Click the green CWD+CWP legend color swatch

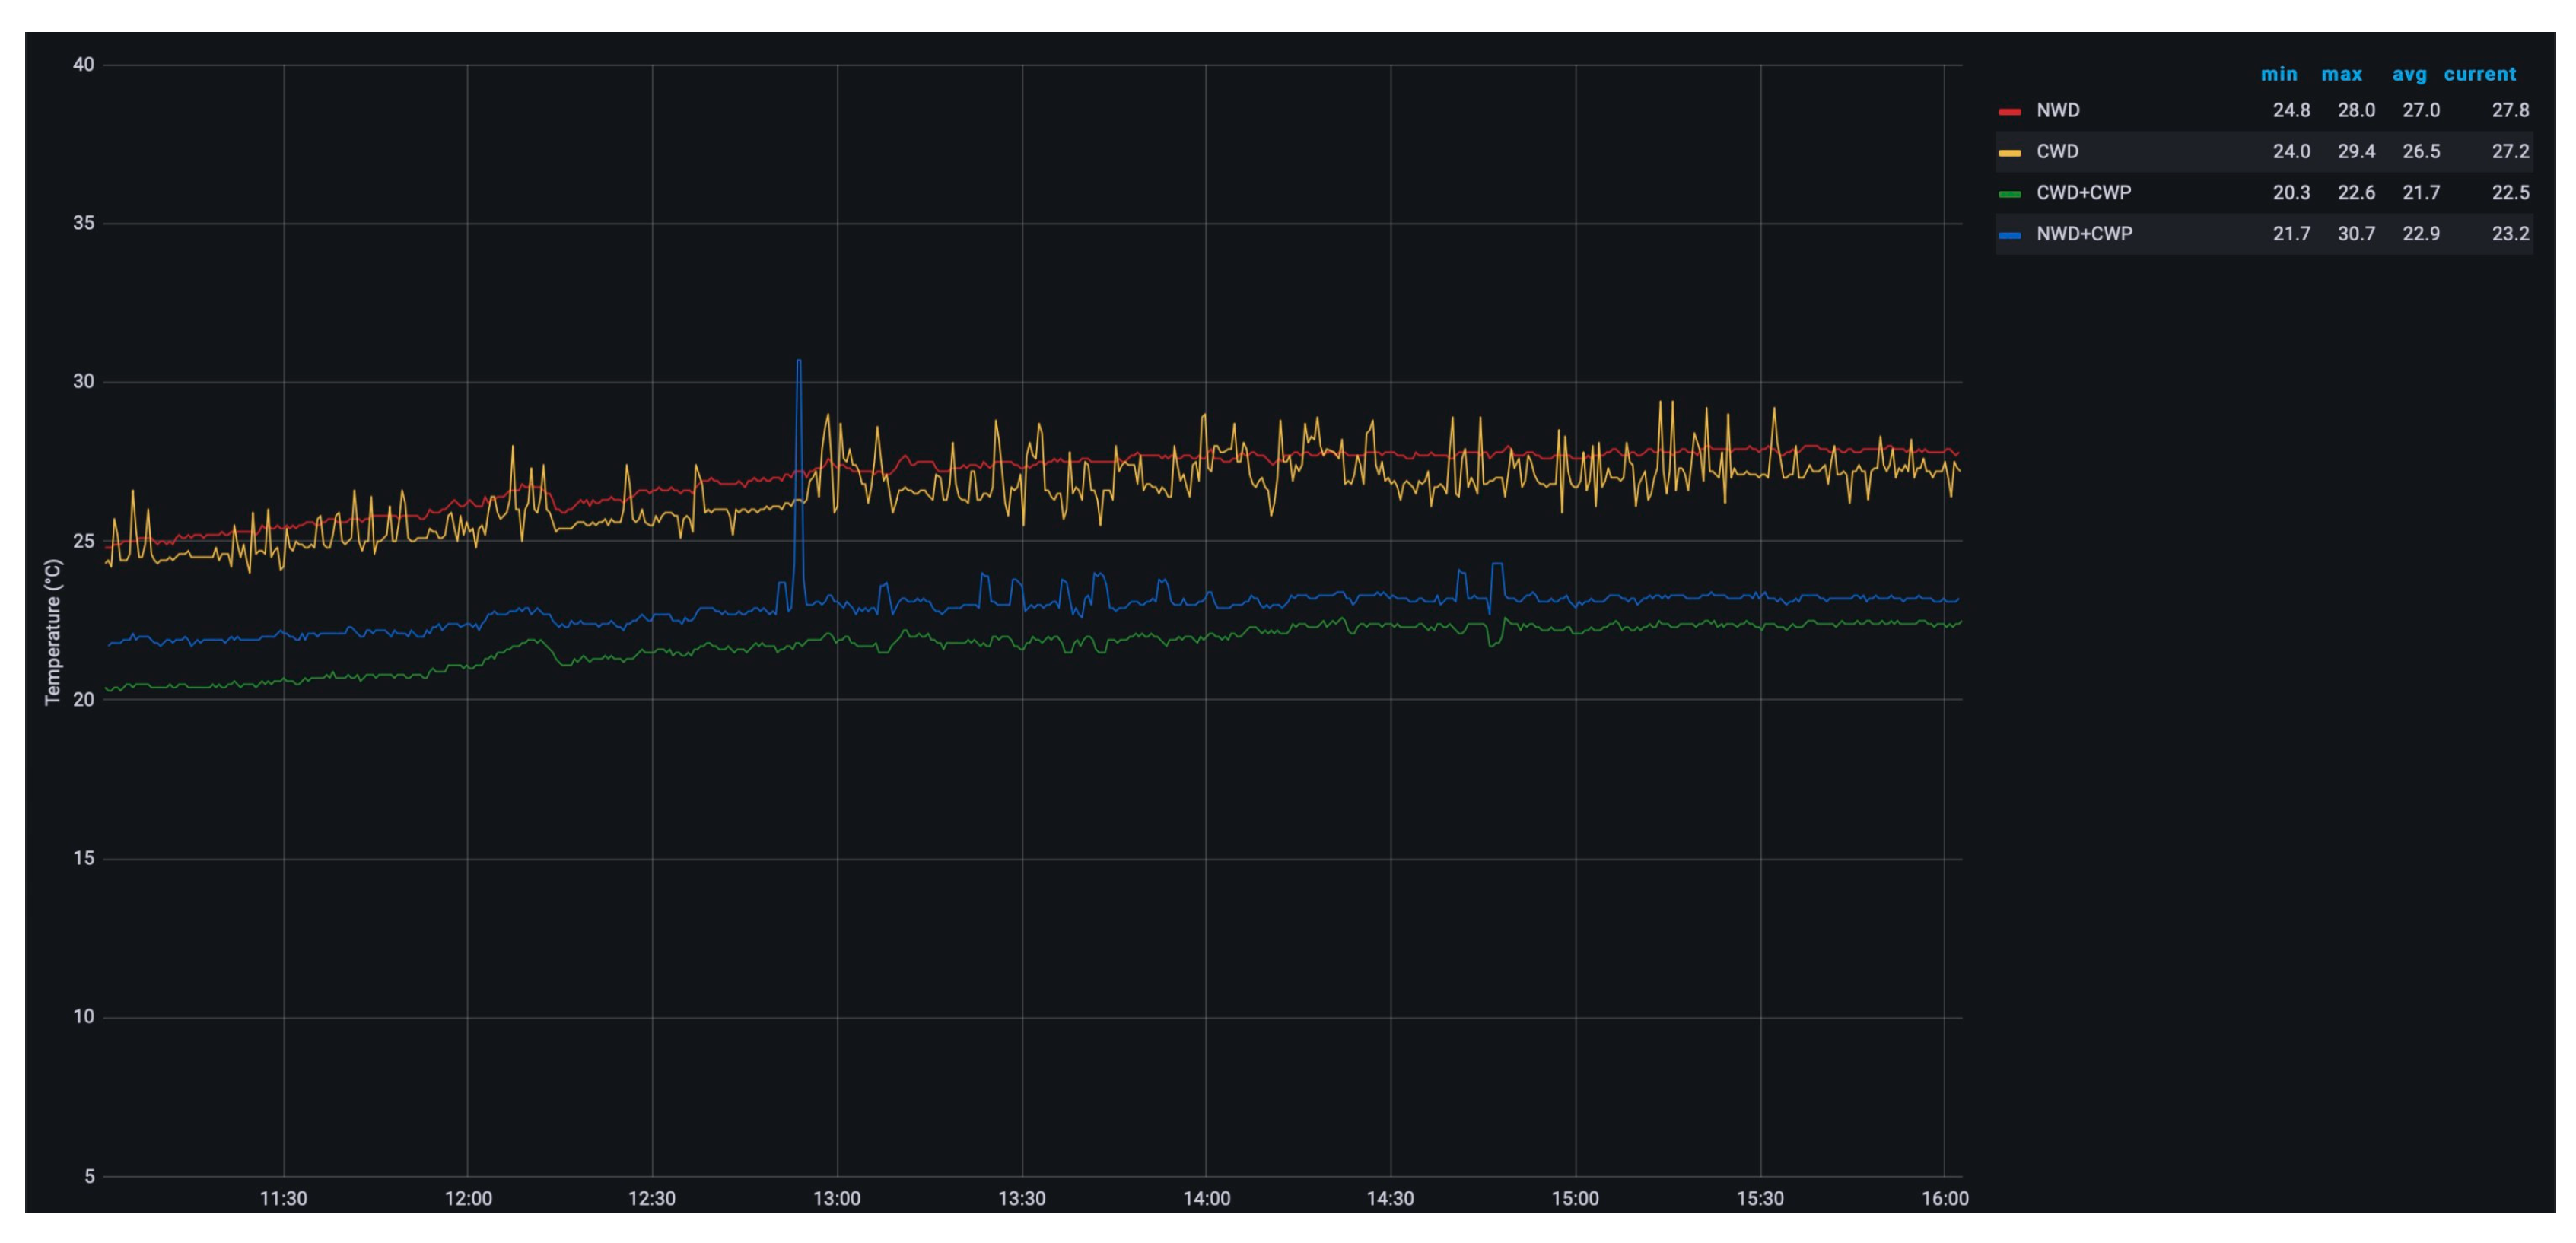click(x=2009, y=193)
